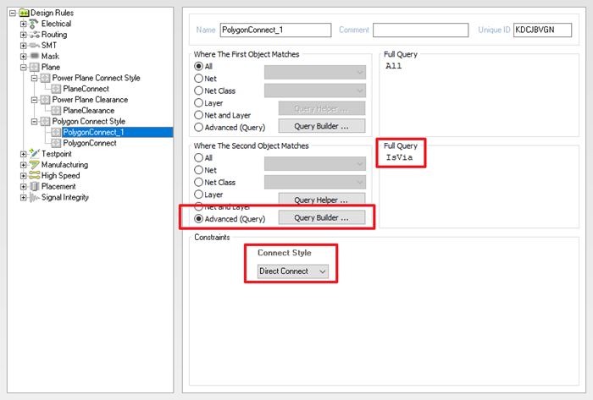Click the Manufacturing category icon
593x400 pixels.
click(35, 165)
